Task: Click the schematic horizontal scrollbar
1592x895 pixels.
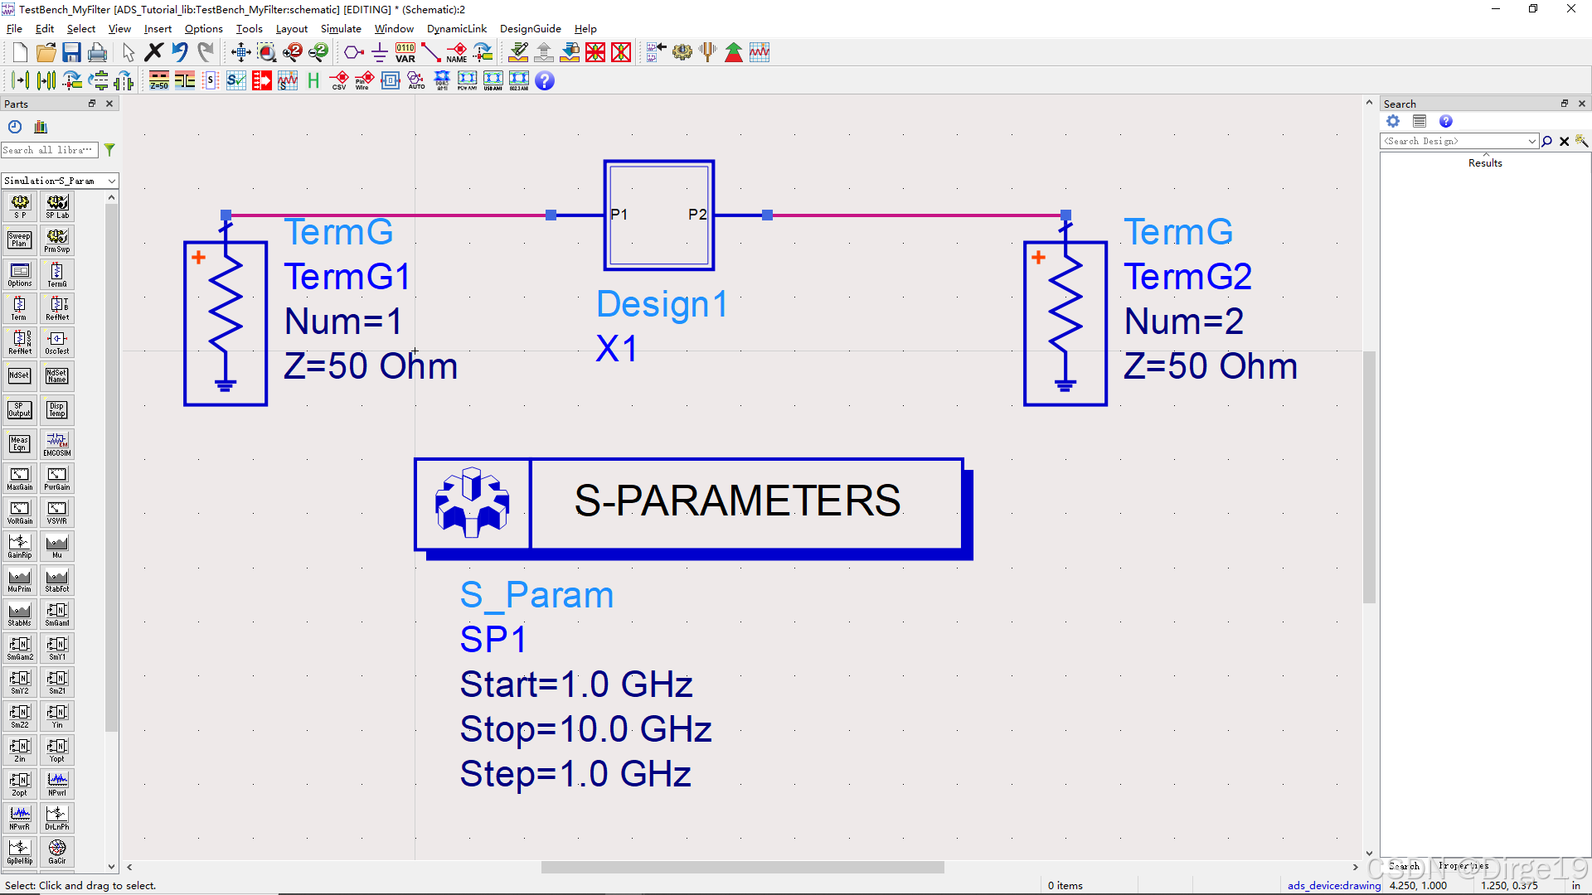Action: (x=742, y=868)
